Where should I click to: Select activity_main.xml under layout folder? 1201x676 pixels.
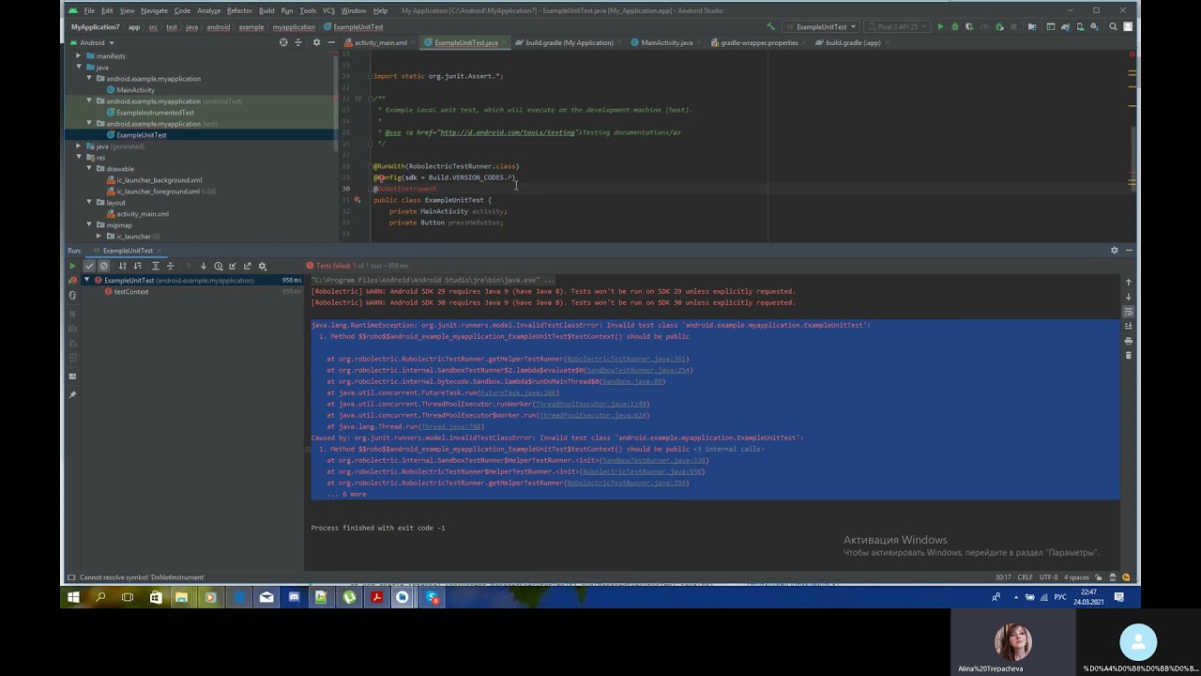143,214
